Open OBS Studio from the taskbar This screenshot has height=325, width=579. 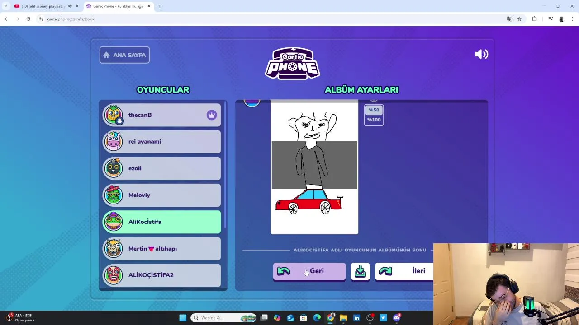[x=370, y=318]
